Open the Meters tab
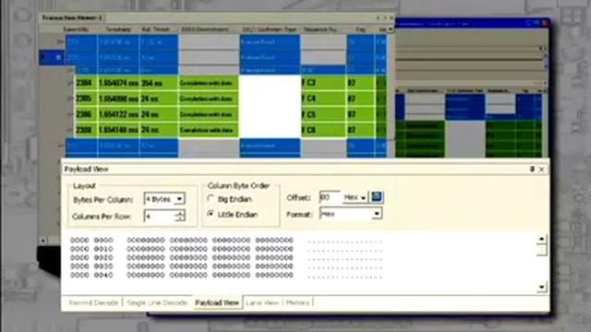This screenshot has width=591, height=332. pyautogui.click(x=297, y=302)
